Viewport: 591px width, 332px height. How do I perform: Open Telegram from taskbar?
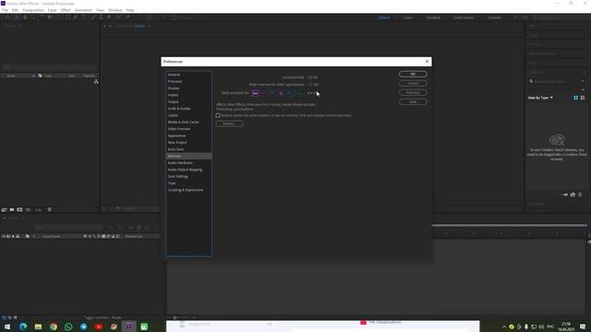(x=83, y=326)
